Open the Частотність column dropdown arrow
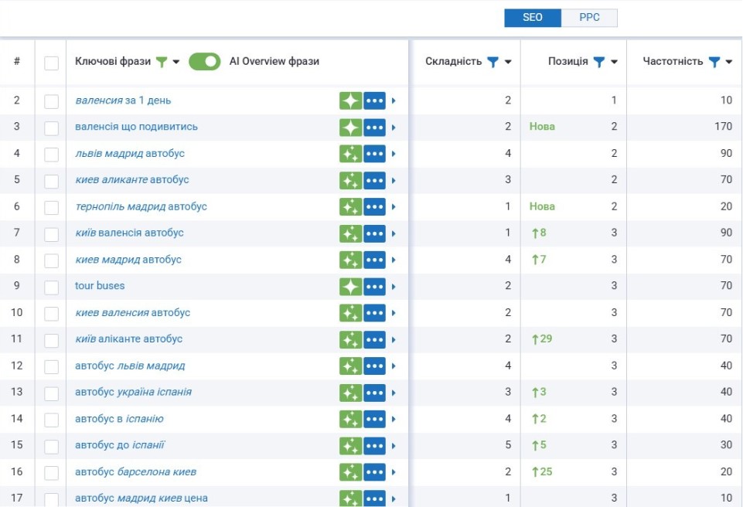This screenshot has width=743, height=507. pyautogui.click(x=729, y=62)
